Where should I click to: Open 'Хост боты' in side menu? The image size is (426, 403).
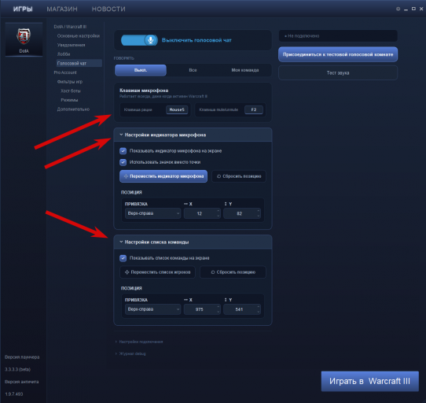(x=71, y=91)
